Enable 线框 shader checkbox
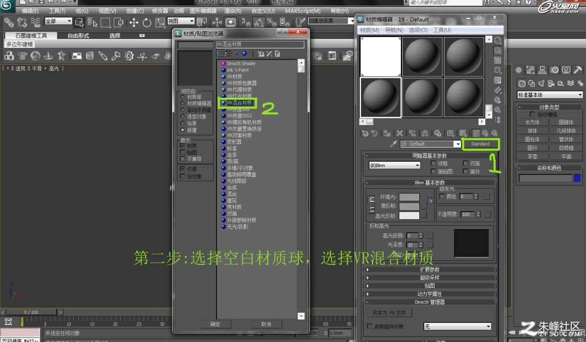 (433, 163)
